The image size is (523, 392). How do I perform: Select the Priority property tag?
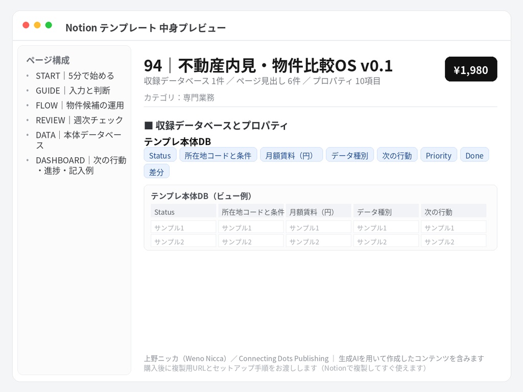coord(439,156)
